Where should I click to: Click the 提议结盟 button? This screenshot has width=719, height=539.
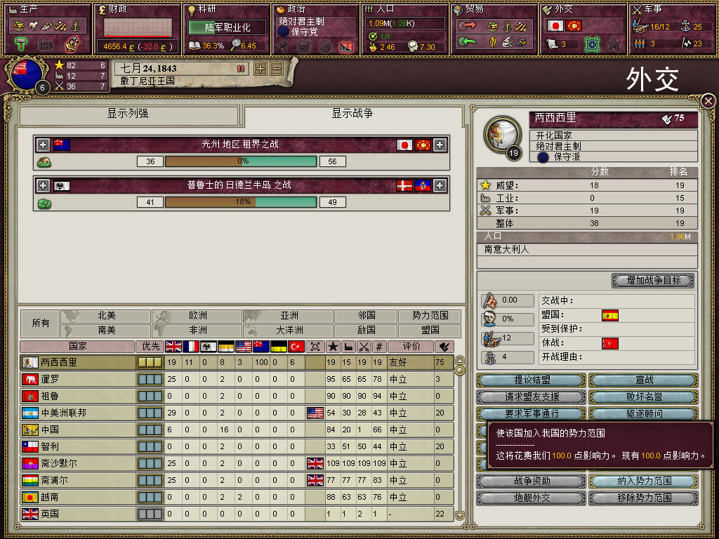pos(531,380)
